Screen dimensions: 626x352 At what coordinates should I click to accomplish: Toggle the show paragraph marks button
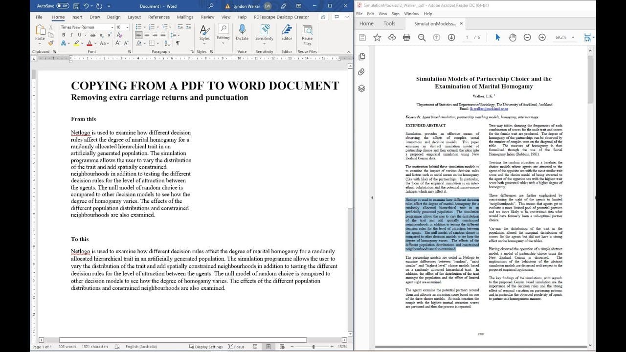click(x=178, y=43)
